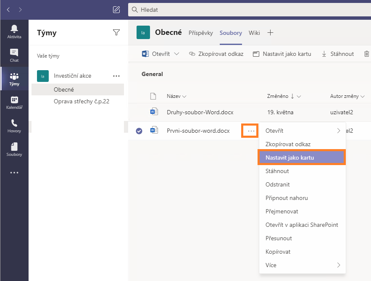Switch to the Wiki tab
This screenshot has height=281, width=371.
[254, 33]
